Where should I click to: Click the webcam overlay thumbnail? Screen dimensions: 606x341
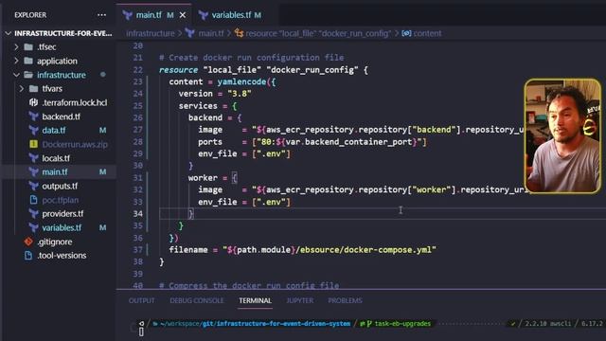point(562,136)
